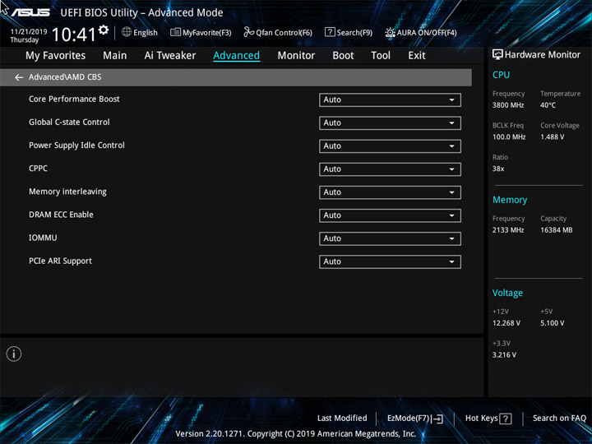Viewport: 592px width, 444px height.
Task: Go to the Exit tab
Action: 416,56
